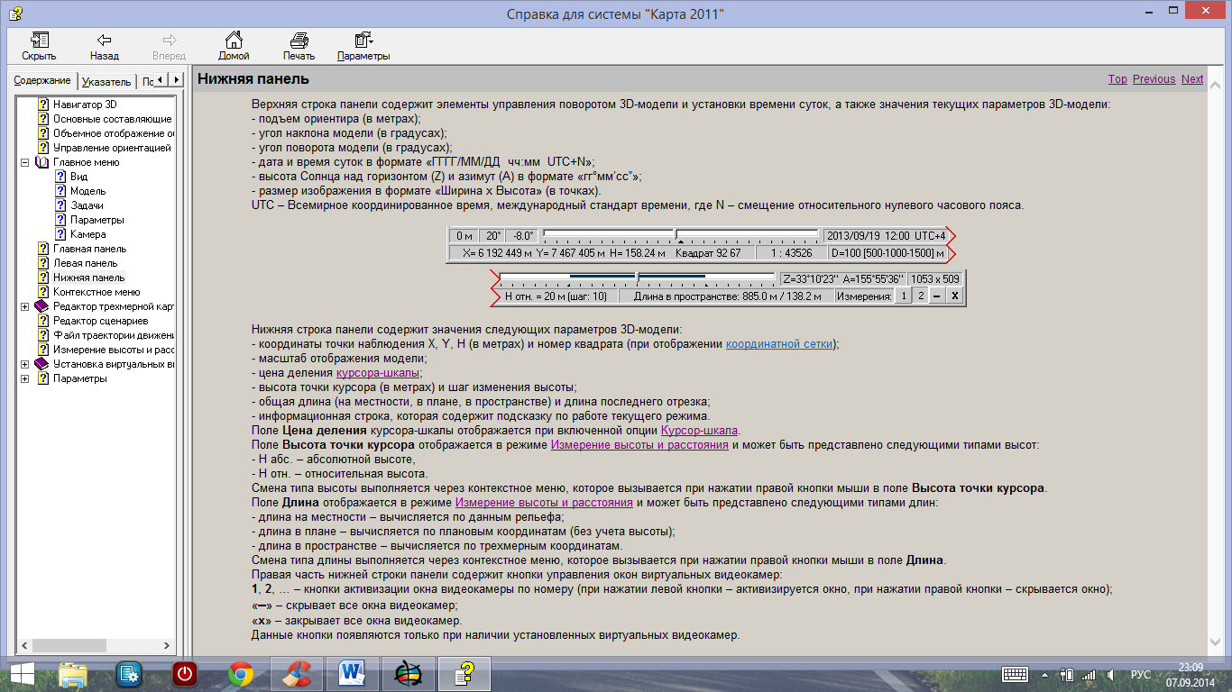Click the question icon beside Вид
Screen dimensions: 1232x692
pyautogui.click(x=60, y=177)
